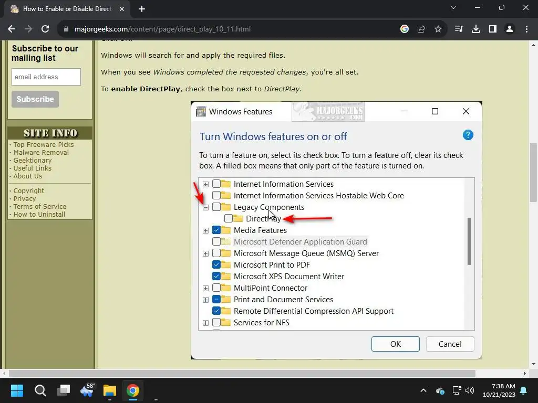The width and height of the screenshot is (538, 403).
Task: Click the Chrome taskbar icon
Action: tap(133, 390)
